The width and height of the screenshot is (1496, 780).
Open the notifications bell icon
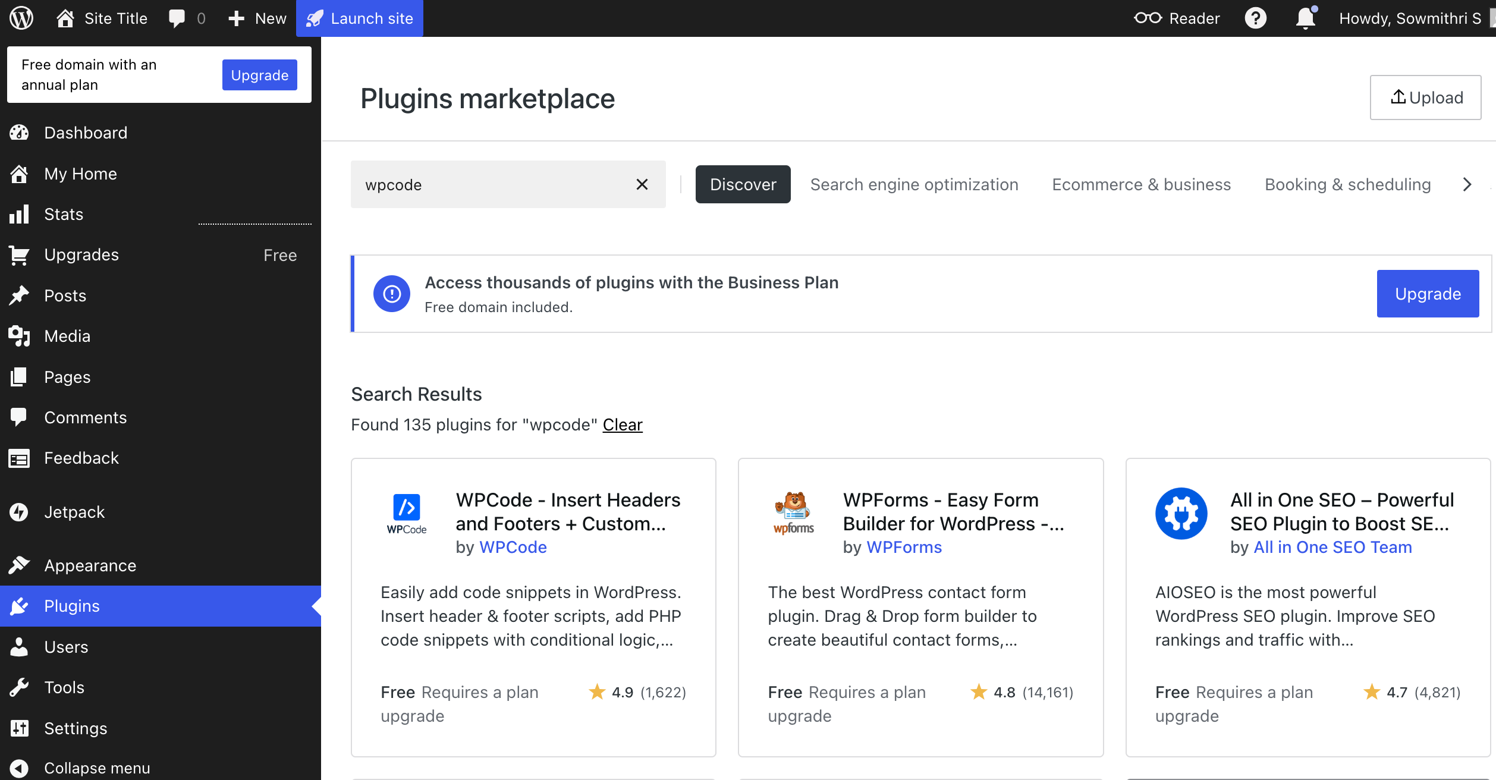[1305, 18]
